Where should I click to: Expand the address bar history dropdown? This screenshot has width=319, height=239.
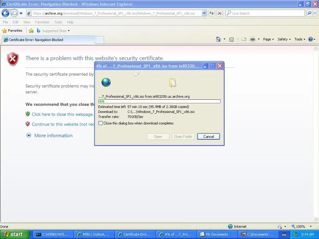(204, 13)
